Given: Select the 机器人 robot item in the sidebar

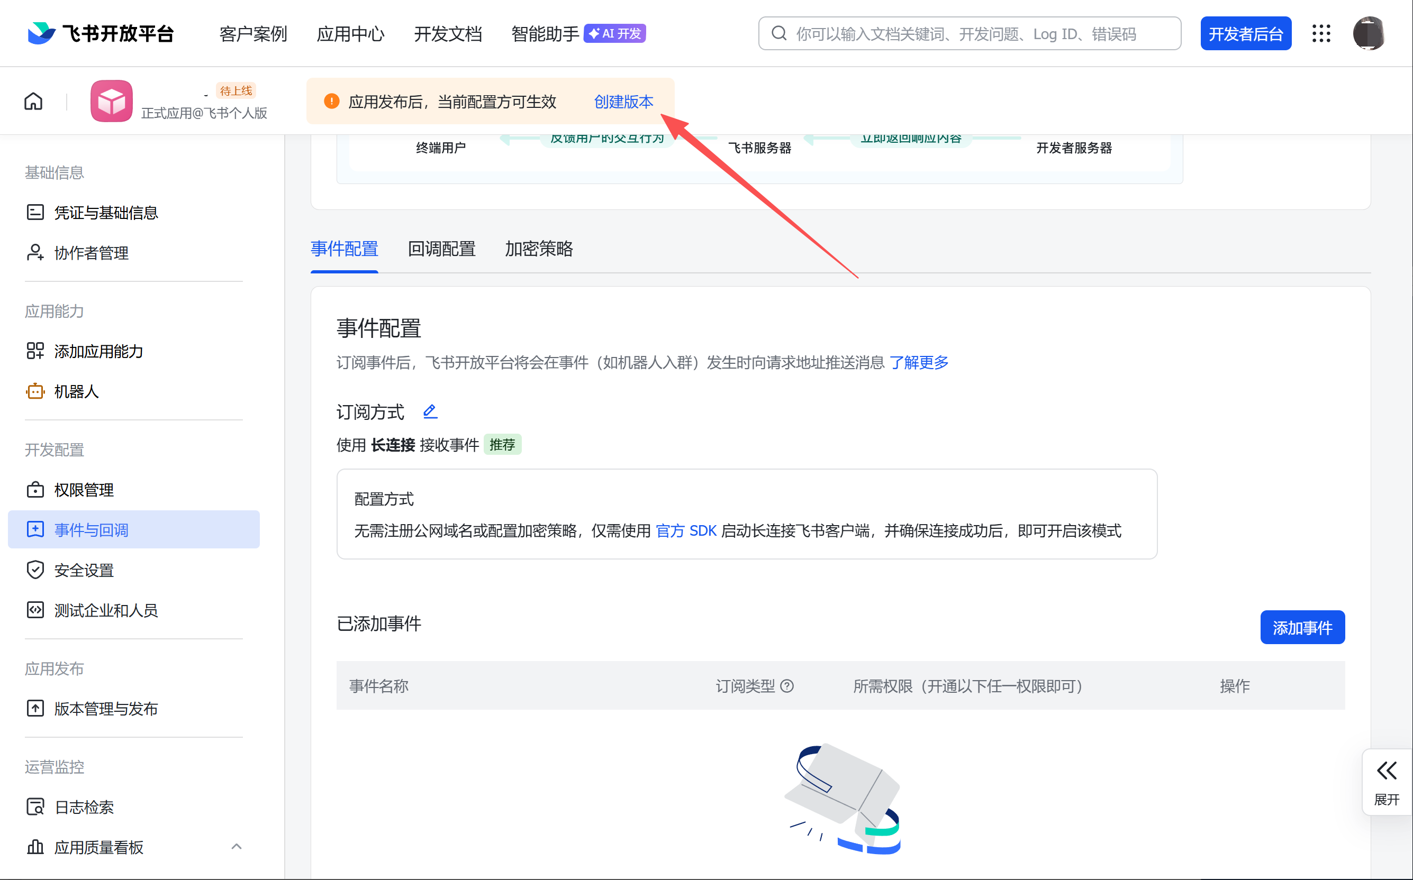Looking at the screenshot, I should coord(76,391).
